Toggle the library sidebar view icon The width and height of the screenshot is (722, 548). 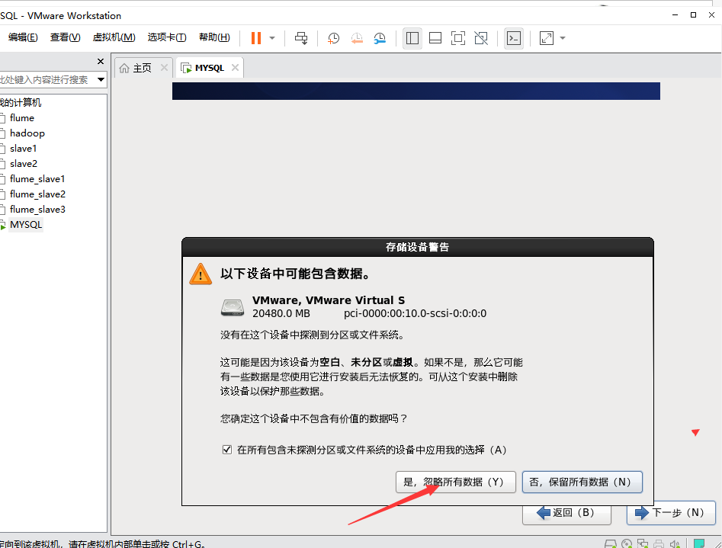(x=412, y=38)
